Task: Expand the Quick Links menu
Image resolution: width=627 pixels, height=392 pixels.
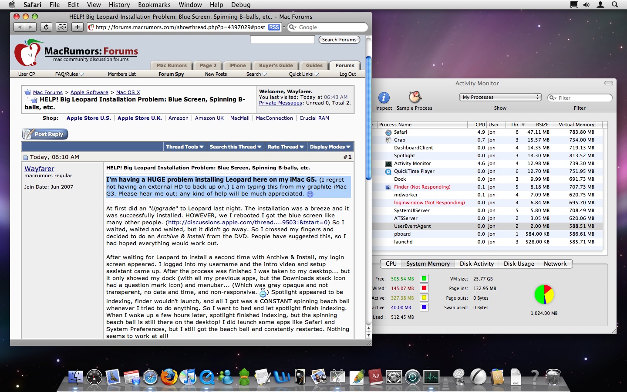Action: click(304, 74)
